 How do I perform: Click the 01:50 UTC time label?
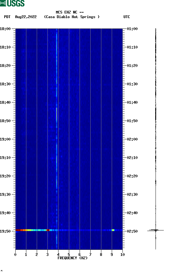132,121
